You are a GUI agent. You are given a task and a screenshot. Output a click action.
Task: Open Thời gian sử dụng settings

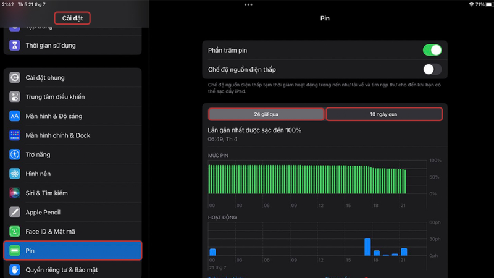coord(72,45)
